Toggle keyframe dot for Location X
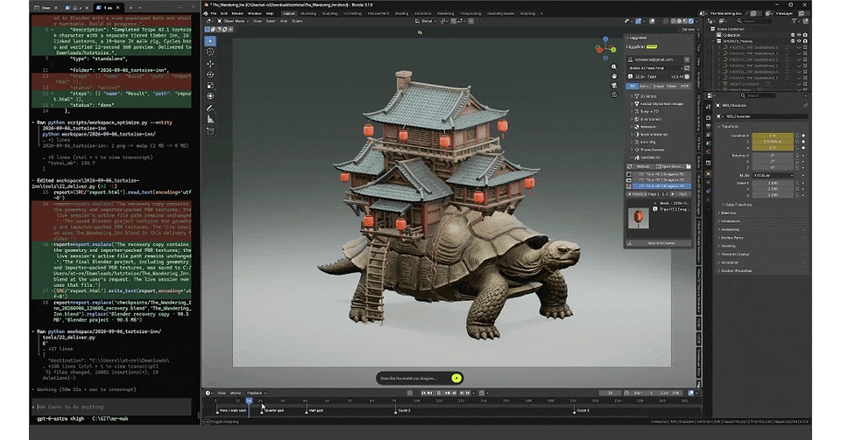The image size is (841, 440). click(x=803, y=136)
